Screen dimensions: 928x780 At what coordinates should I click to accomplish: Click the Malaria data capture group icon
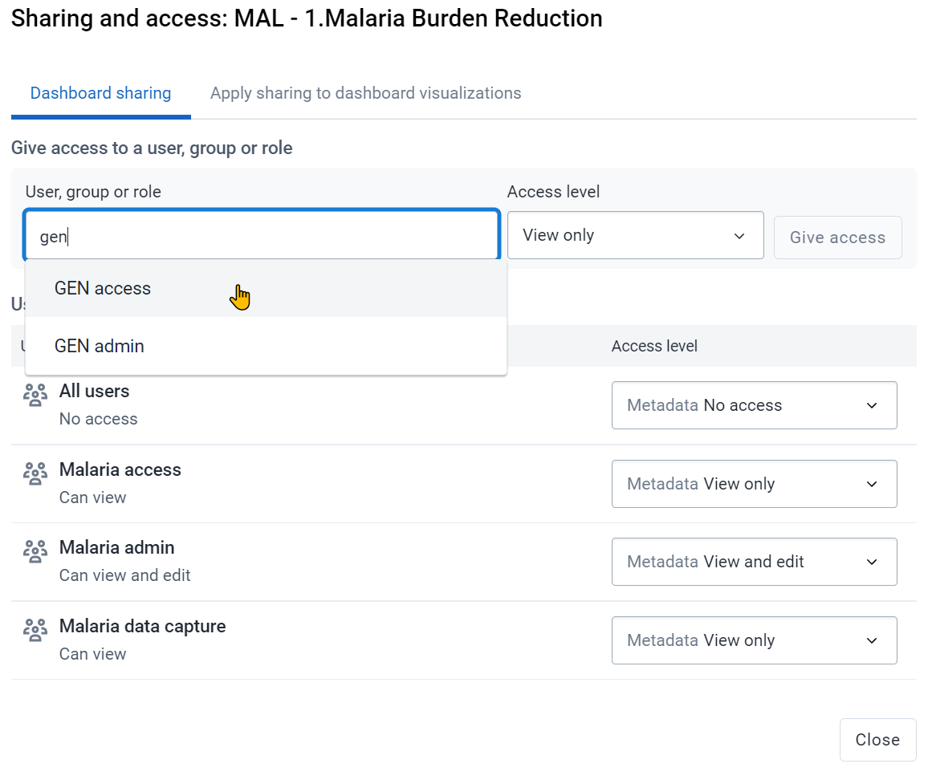pyautogui.click(x=35, y=630)
